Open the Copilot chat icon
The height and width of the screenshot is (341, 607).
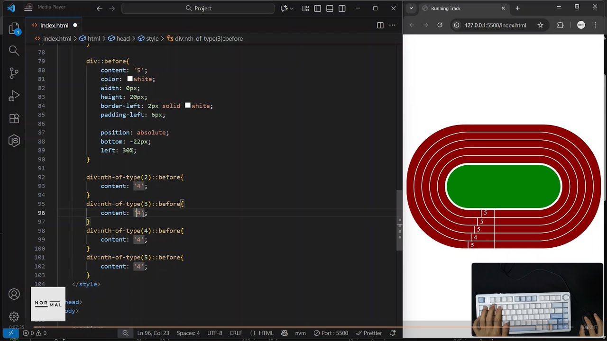click(284, 8)
